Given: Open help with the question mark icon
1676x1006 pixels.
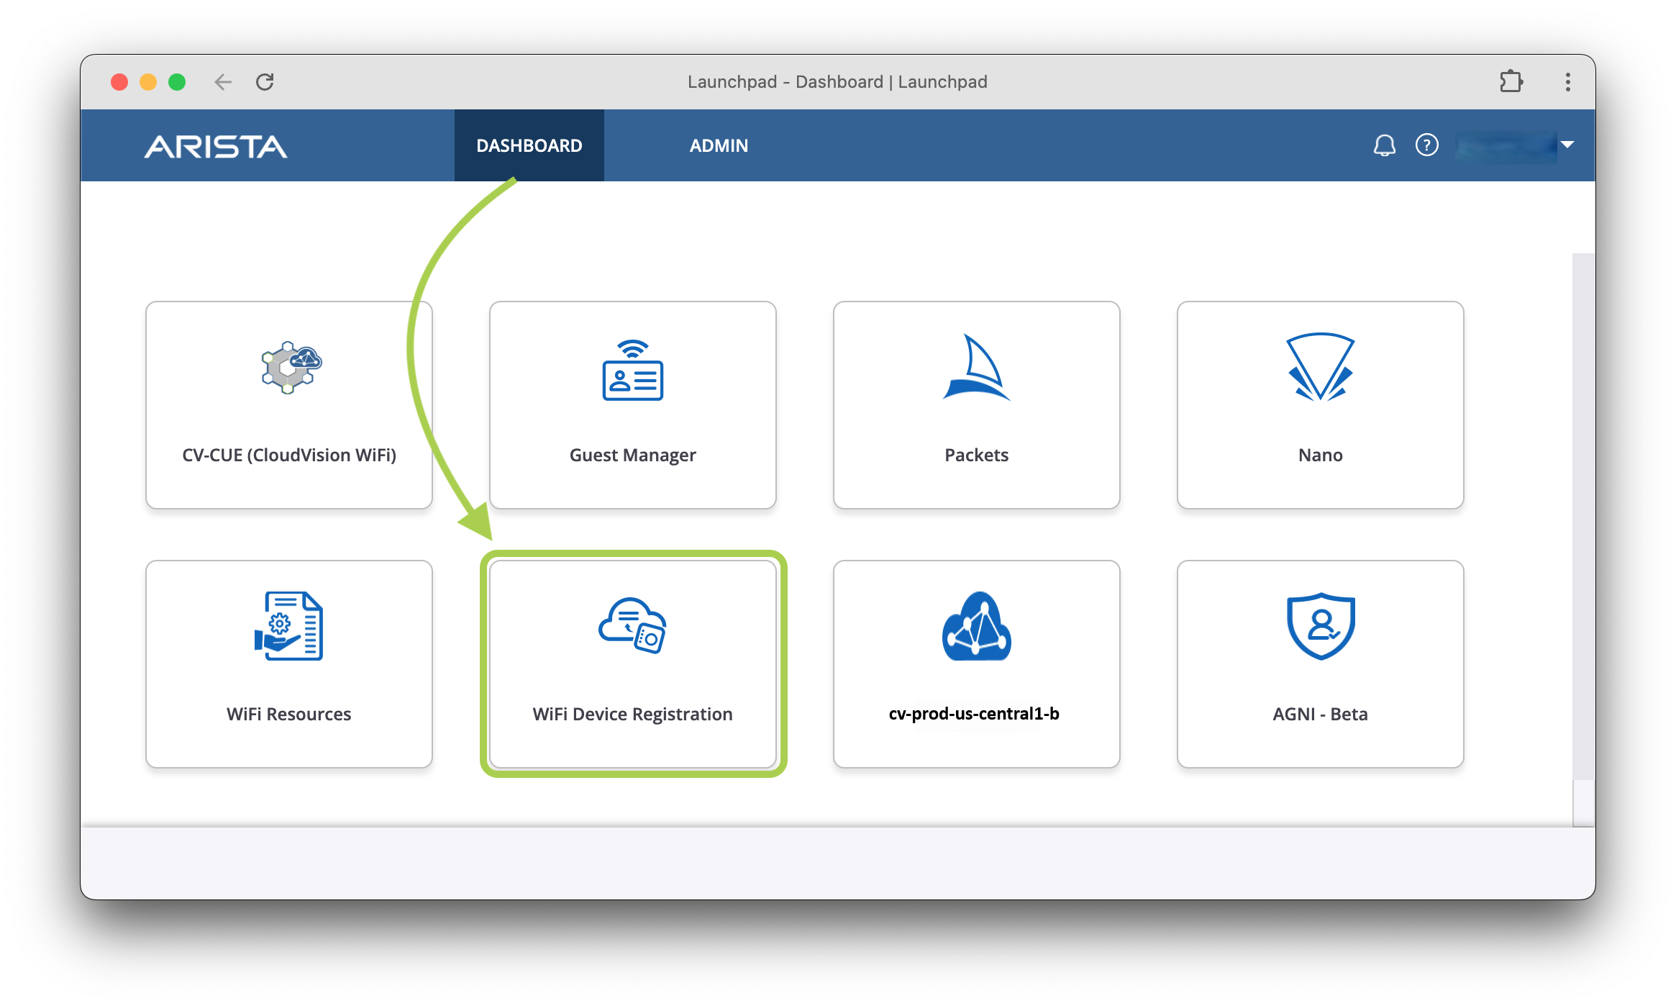Looking at the screenshot, I should (1426, 145).
